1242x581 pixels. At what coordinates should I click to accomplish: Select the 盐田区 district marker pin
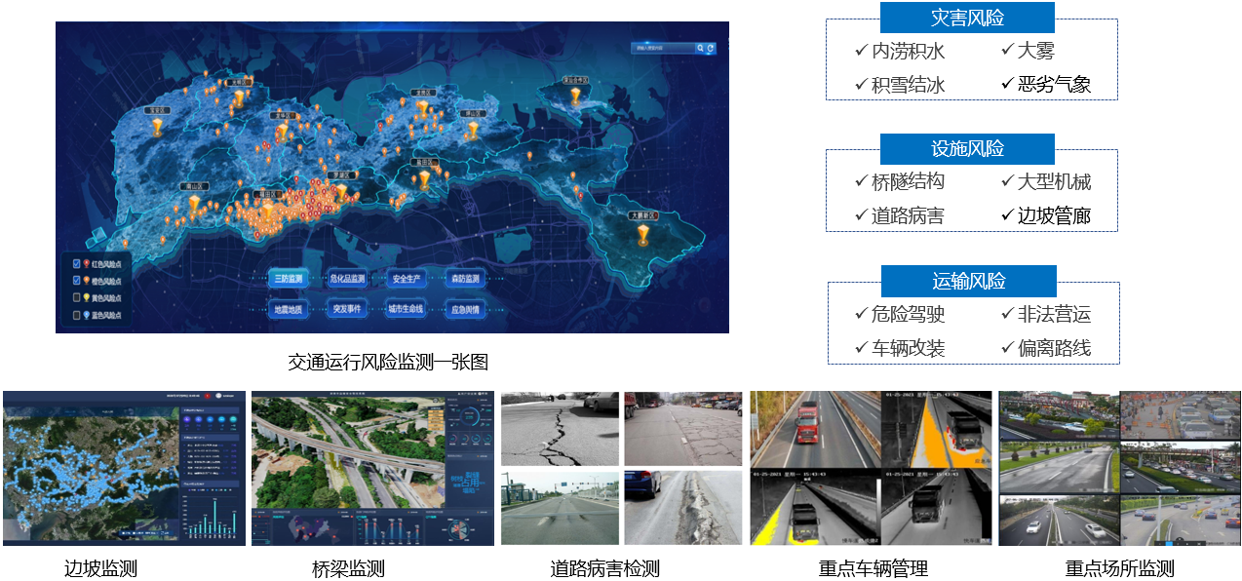[x=424, y=179]
